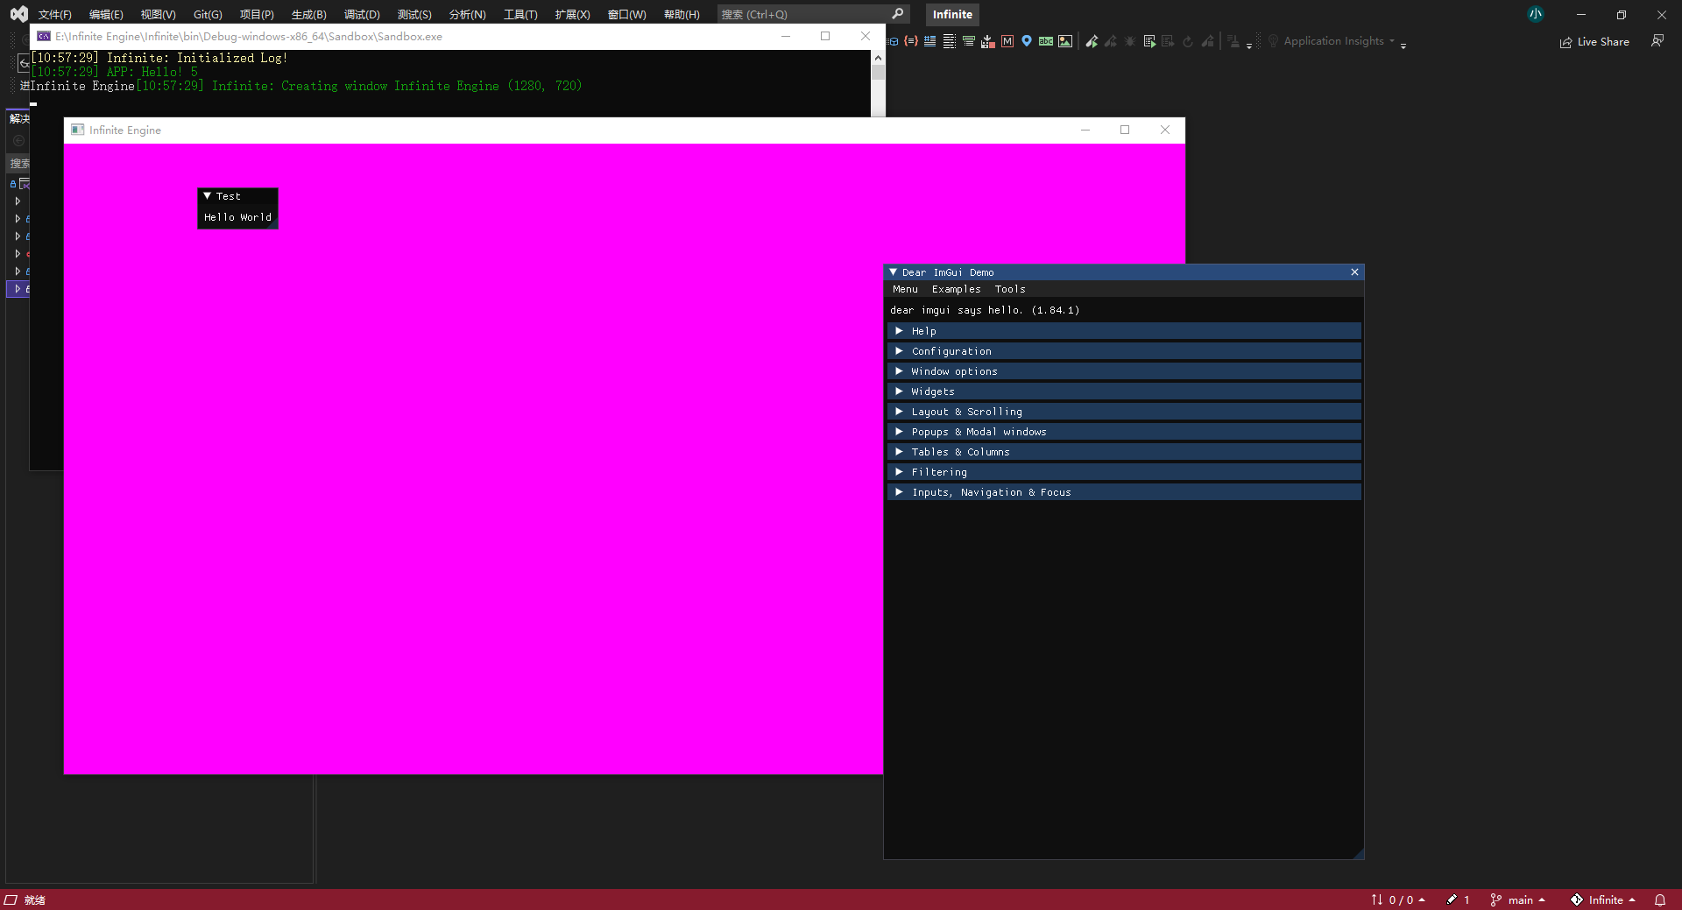Click the 搜索 (Ctrl+Q) search box
The height and width of the screenshot is (910, 1682).
(x=812, y=14)
